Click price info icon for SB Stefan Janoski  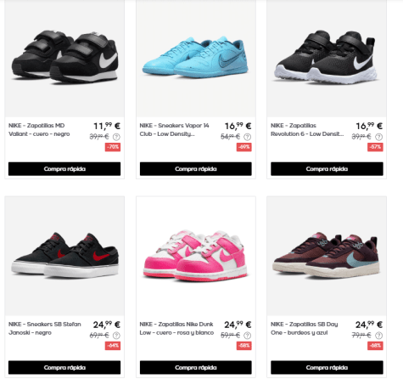(116, 336)
